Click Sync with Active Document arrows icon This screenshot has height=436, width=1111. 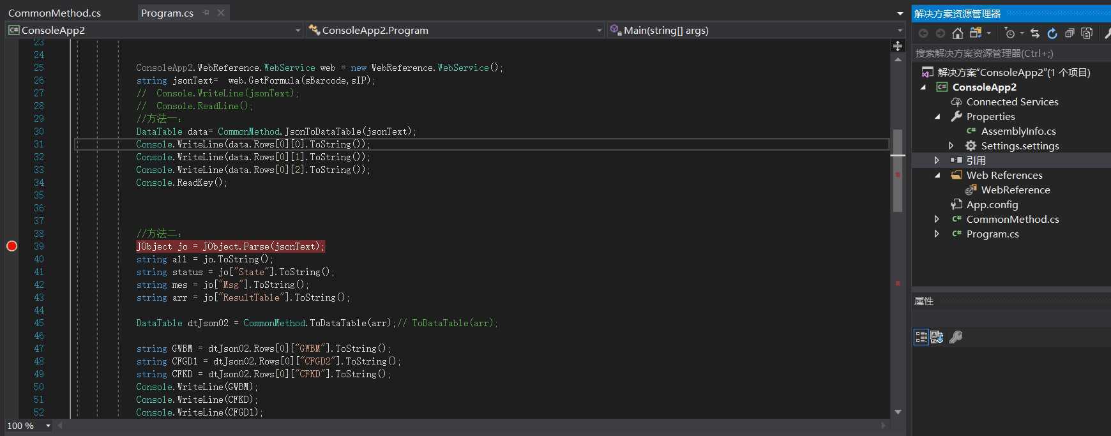click(x=1035, y=33)
